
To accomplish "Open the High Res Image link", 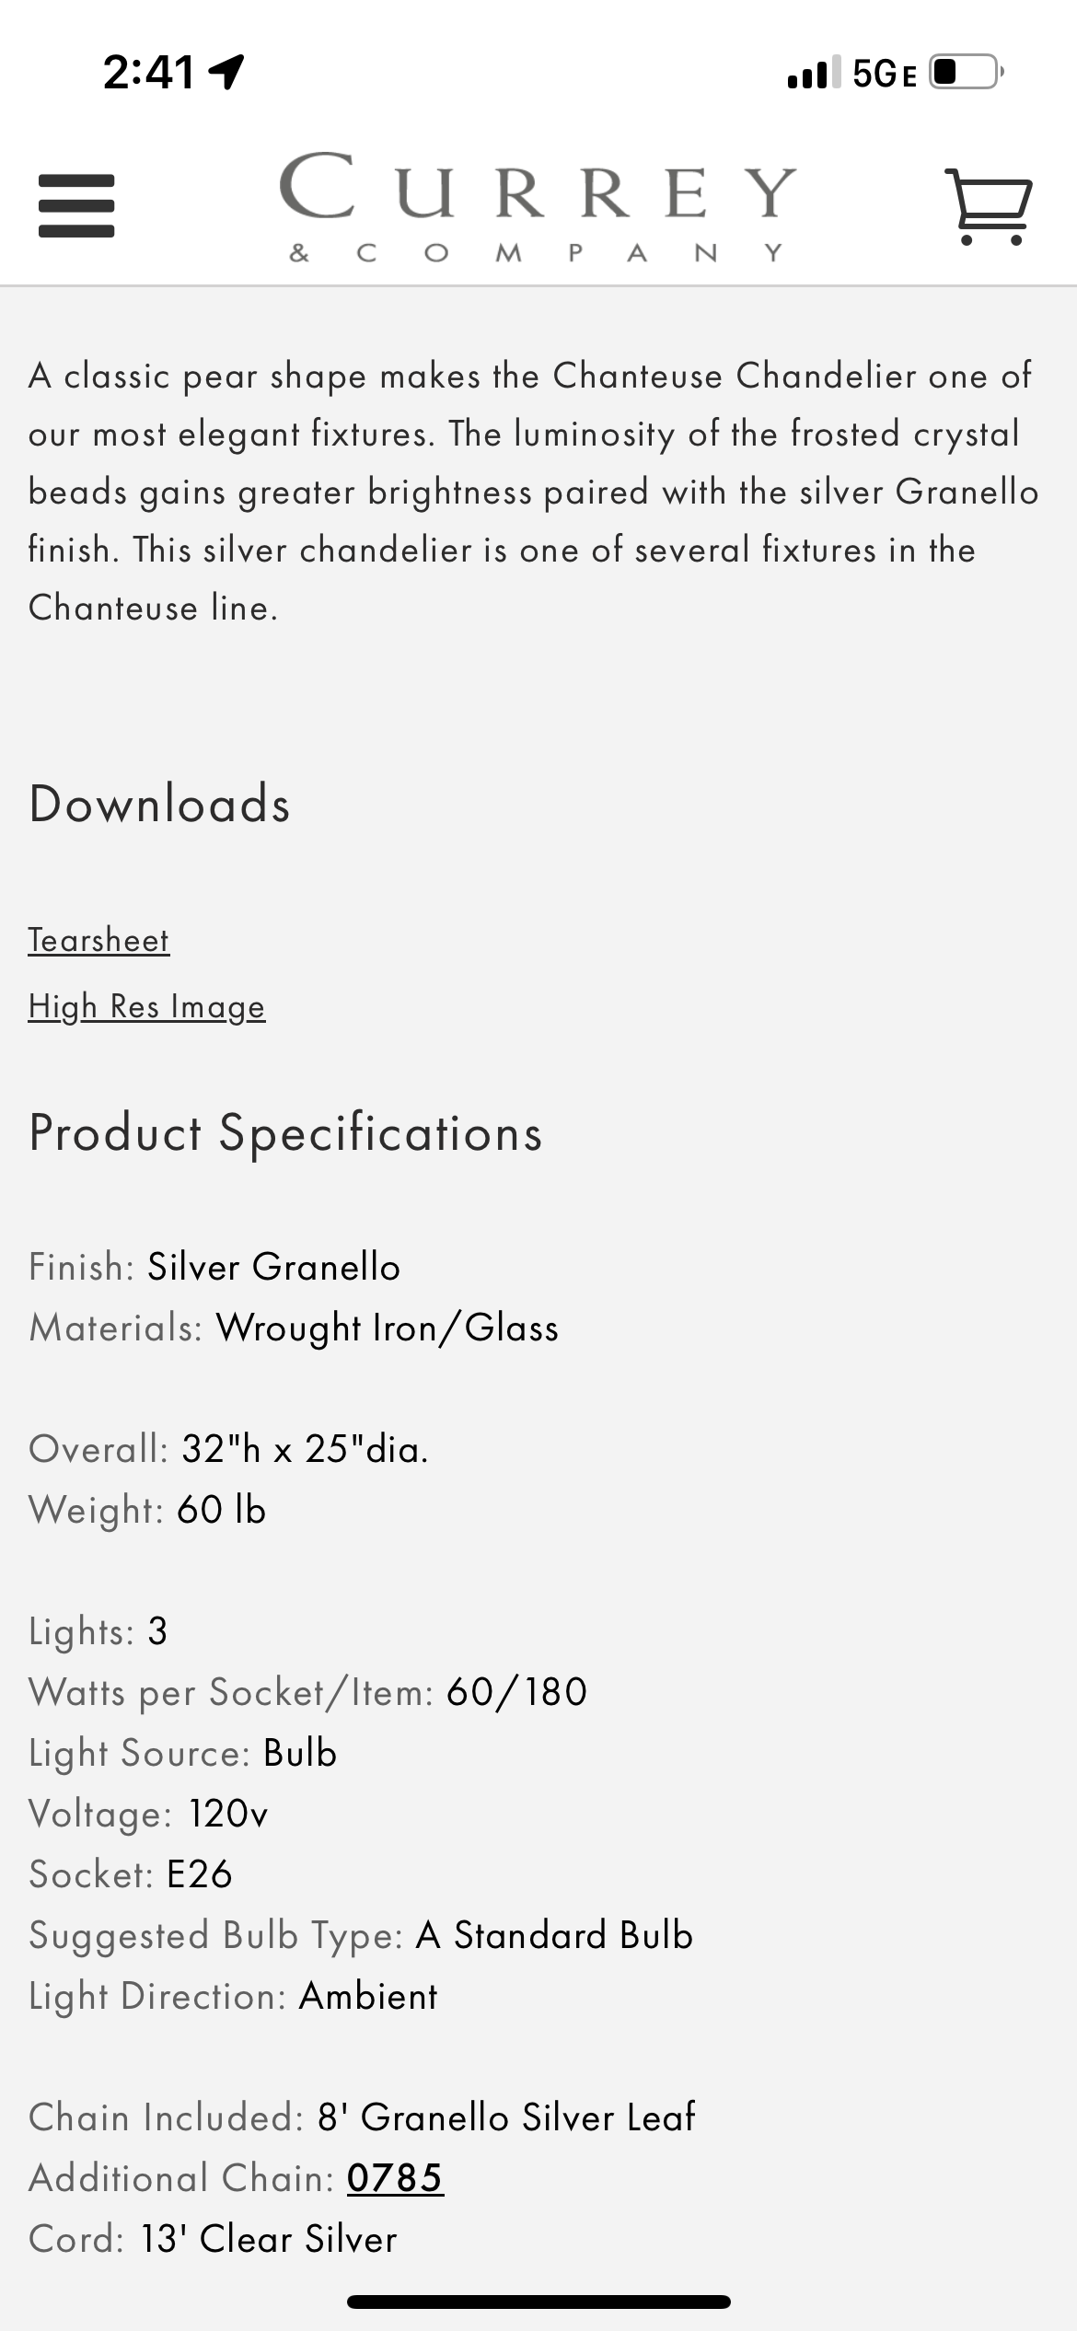I will [146, 1006].
